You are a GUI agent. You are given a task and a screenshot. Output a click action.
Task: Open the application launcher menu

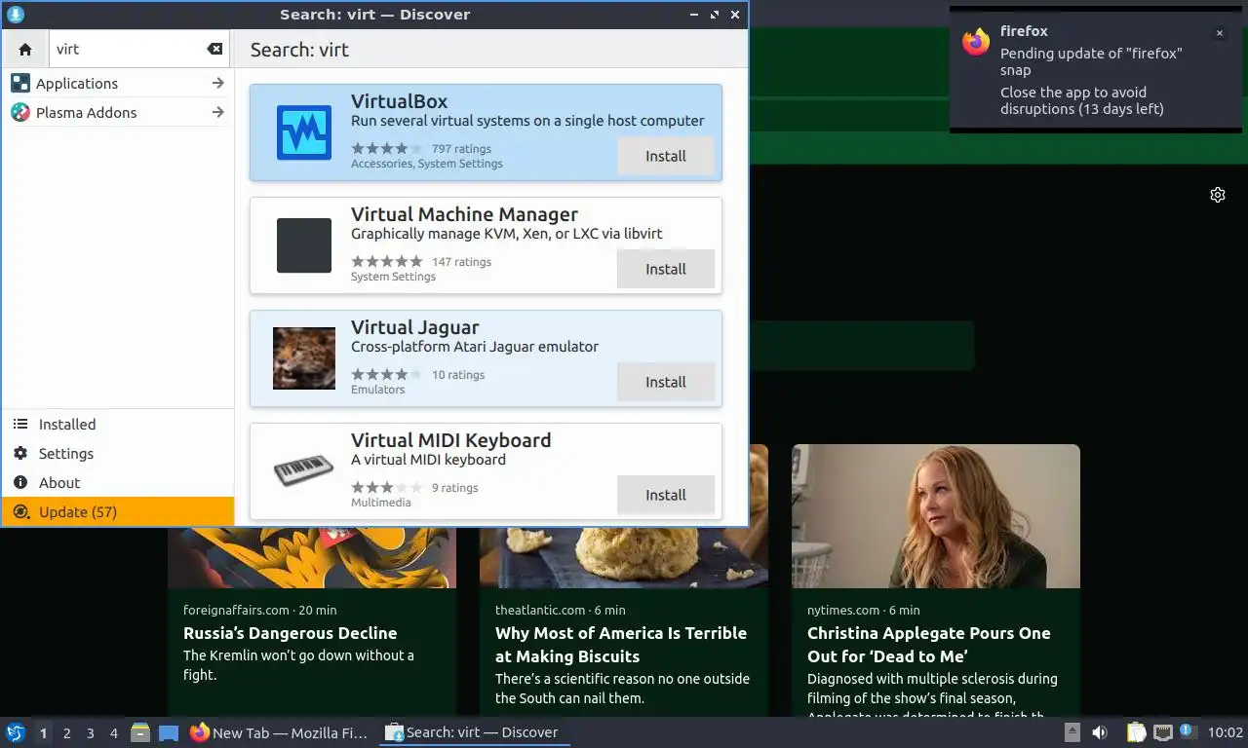(15, 732)
